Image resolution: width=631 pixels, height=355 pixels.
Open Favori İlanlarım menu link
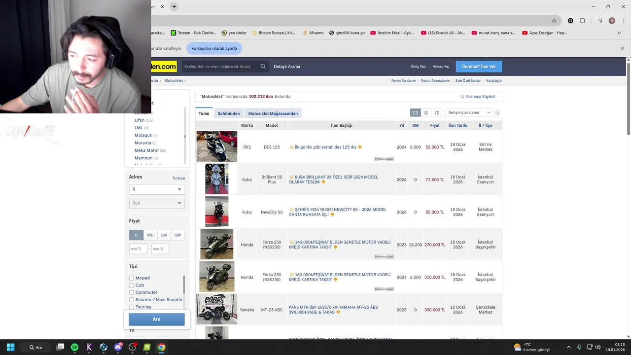[x=403, y=80]
